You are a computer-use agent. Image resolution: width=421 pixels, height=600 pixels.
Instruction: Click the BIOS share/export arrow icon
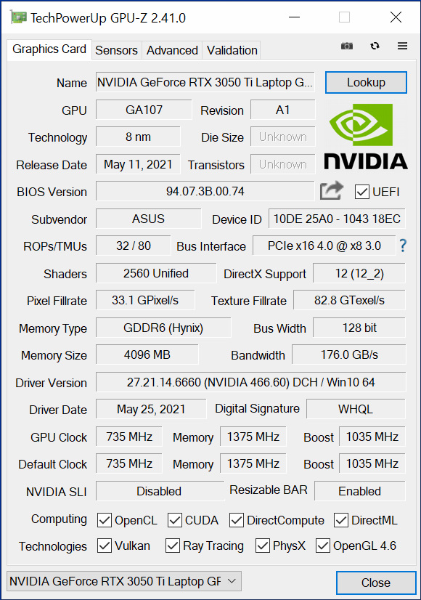331,190
